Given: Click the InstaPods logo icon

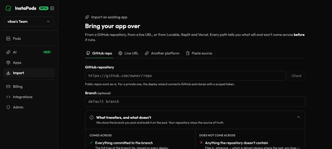Looking at the screenshot, I should point(8,8).
